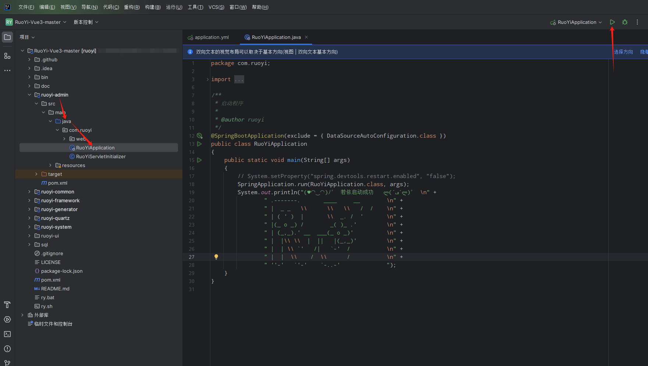This screenshot has width=648, height=366.
Task: Open the Build hammer tool window
Action: pyautogui.click(x=7, y=305)
